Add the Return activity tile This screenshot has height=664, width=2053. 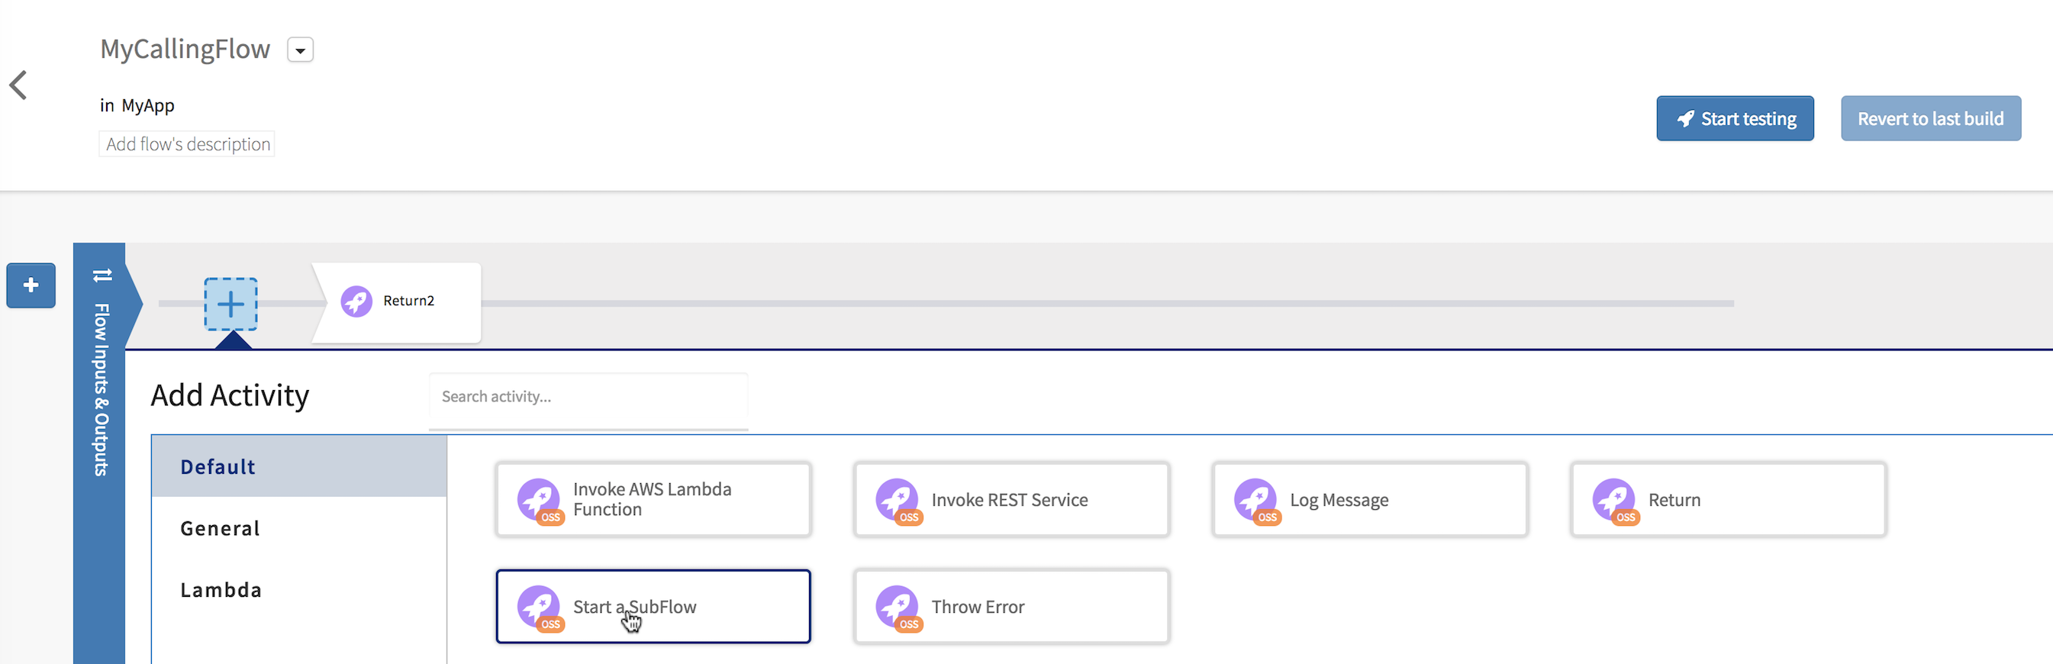coord(1728,500)
